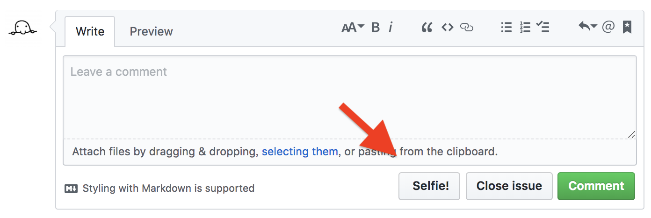Viewport: 651px width, 218px height.
Task: Insert code with the angle brackets icon
Action: coord(448,28)
